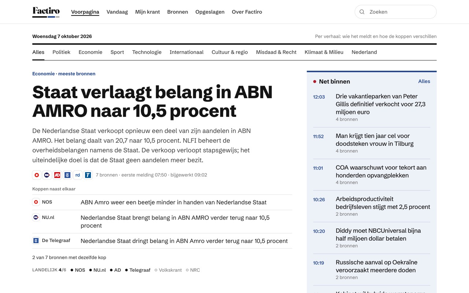
Task: Switch to the Politiek category tab
Action: (61, 52)
